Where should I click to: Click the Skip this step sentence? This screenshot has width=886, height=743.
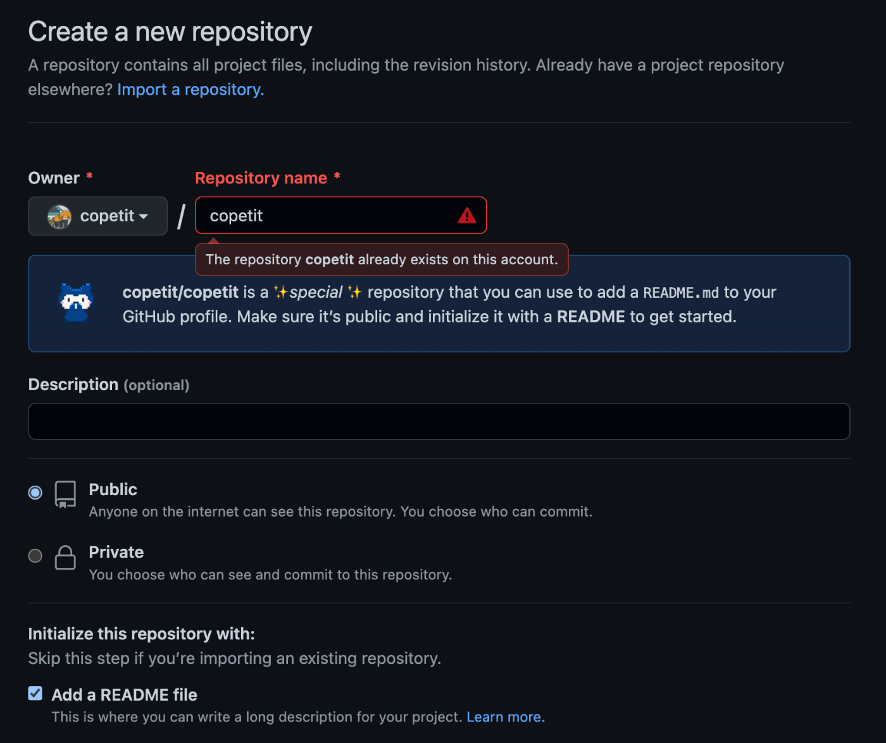(x=235, y=658)
